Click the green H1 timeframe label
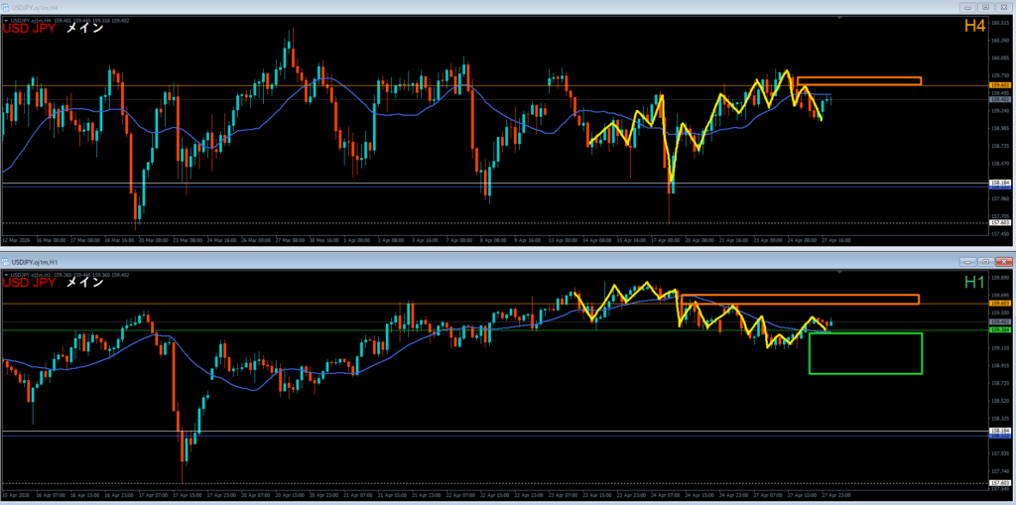 [973, 283]
